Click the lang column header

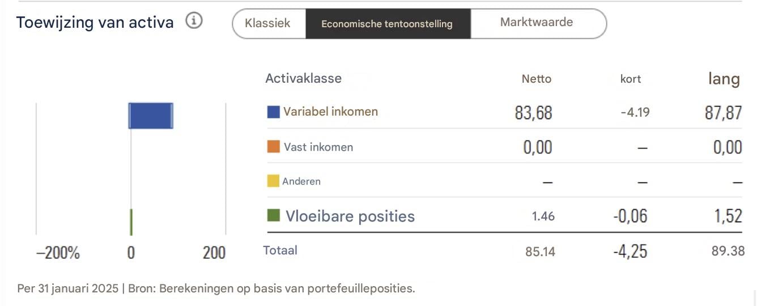tap(724, 79)
